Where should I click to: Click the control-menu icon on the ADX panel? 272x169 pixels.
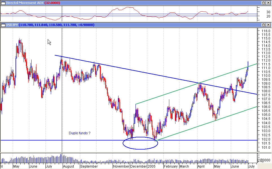tap(3, 3)
